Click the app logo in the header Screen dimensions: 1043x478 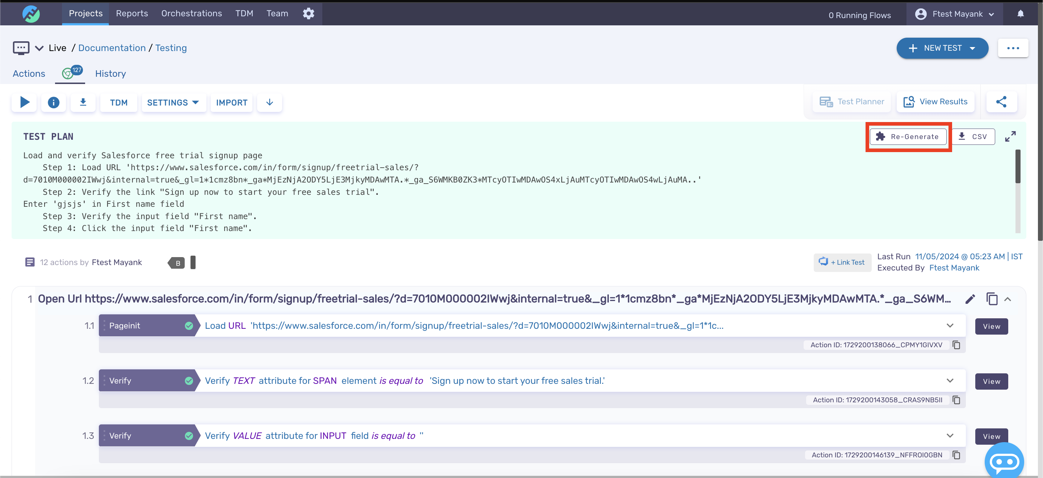(x=31, y=14)
